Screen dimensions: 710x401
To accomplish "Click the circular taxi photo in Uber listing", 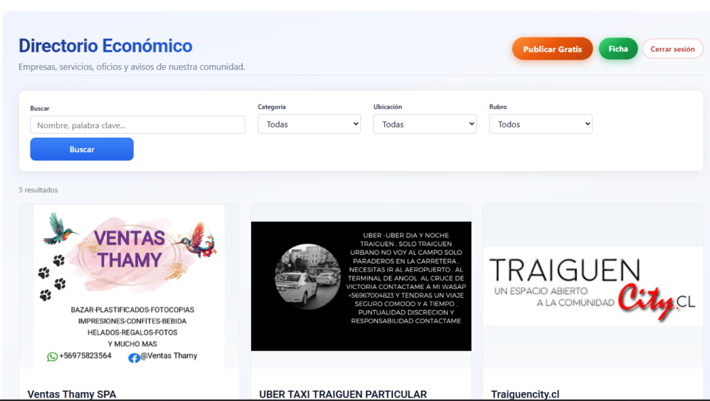I will point(306,276).
